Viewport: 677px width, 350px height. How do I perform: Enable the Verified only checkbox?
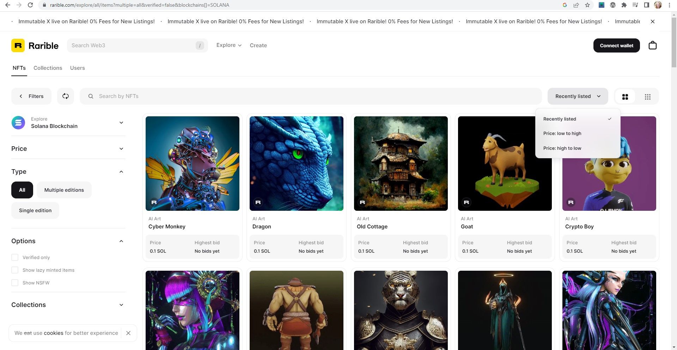coord(15,257)
